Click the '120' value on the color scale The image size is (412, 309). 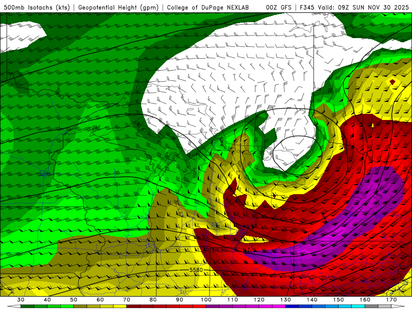(x=259, y=300)
